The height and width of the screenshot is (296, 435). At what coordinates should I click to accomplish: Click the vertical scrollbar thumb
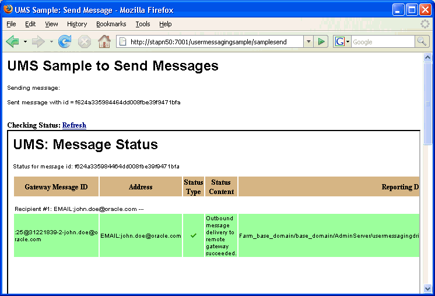pyautogui.click(x=427, y=103)
